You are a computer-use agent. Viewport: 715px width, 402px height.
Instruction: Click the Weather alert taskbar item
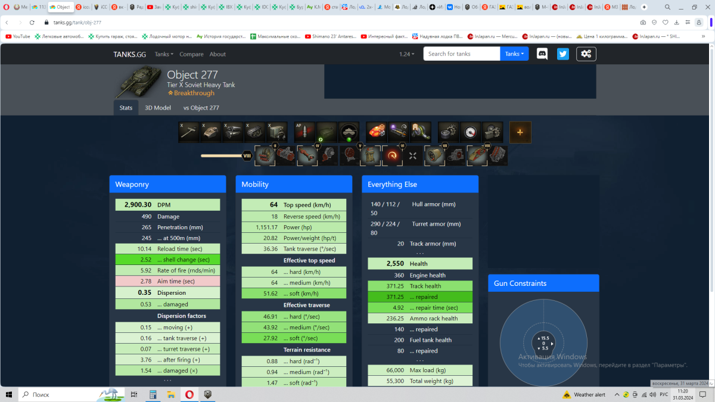(584, 394)
